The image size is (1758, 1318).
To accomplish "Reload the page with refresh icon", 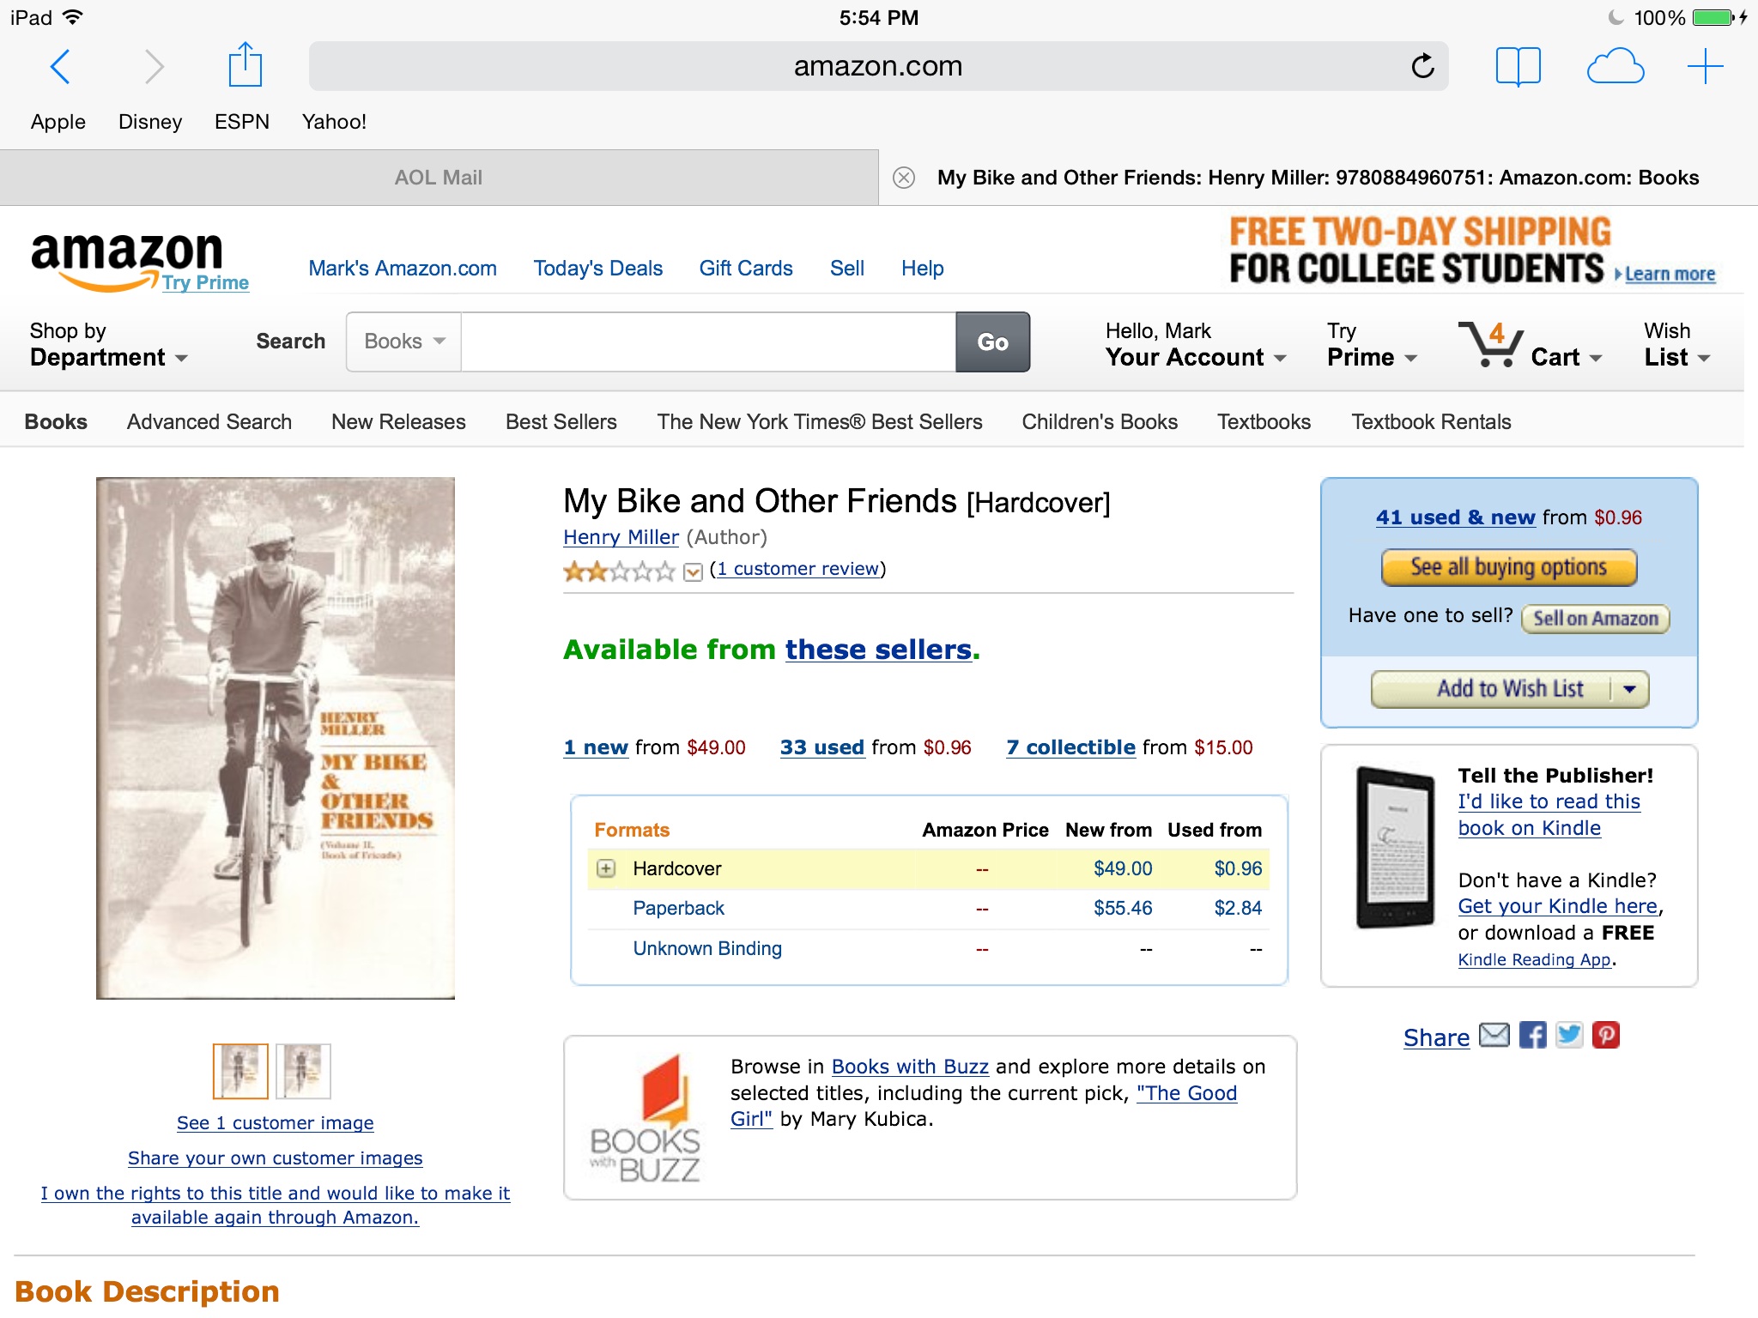I will click(x=1422, y=66).
